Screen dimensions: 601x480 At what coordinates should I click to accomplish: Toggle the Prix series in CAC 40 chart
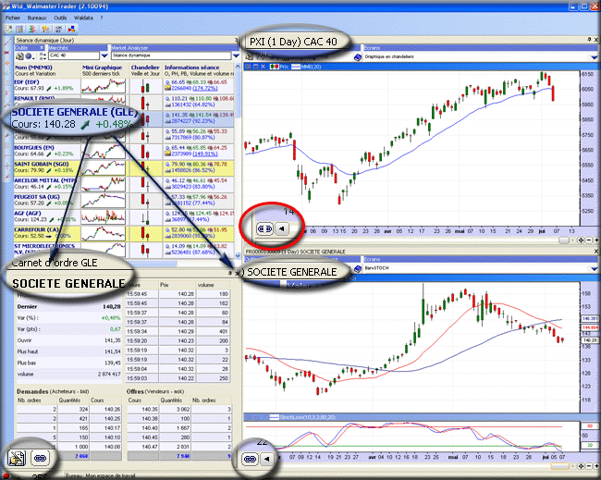click(x=279, y=67)
